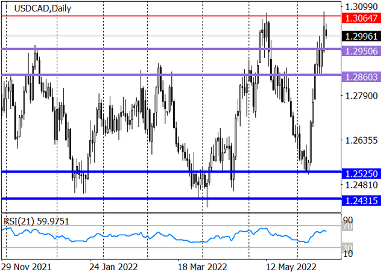This screenshot has height=275, width=386.
Task: Select the lowest blue support line
Action: click(171, 199)
